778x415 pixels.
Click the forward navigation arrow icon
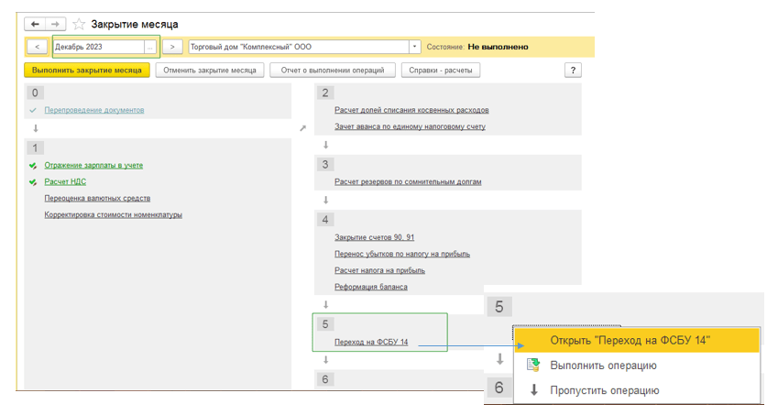coord(56,24)
